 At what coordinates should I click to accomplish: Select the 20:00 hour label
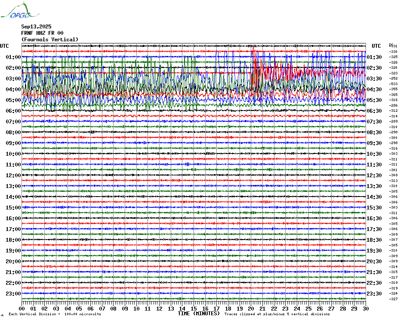[x=13, y=262]
